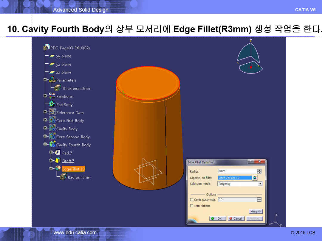Click the objects-to-fillet selection list icon
This screenshot has width=322, height=241.
pyautogui.click(x=254, y=178)
